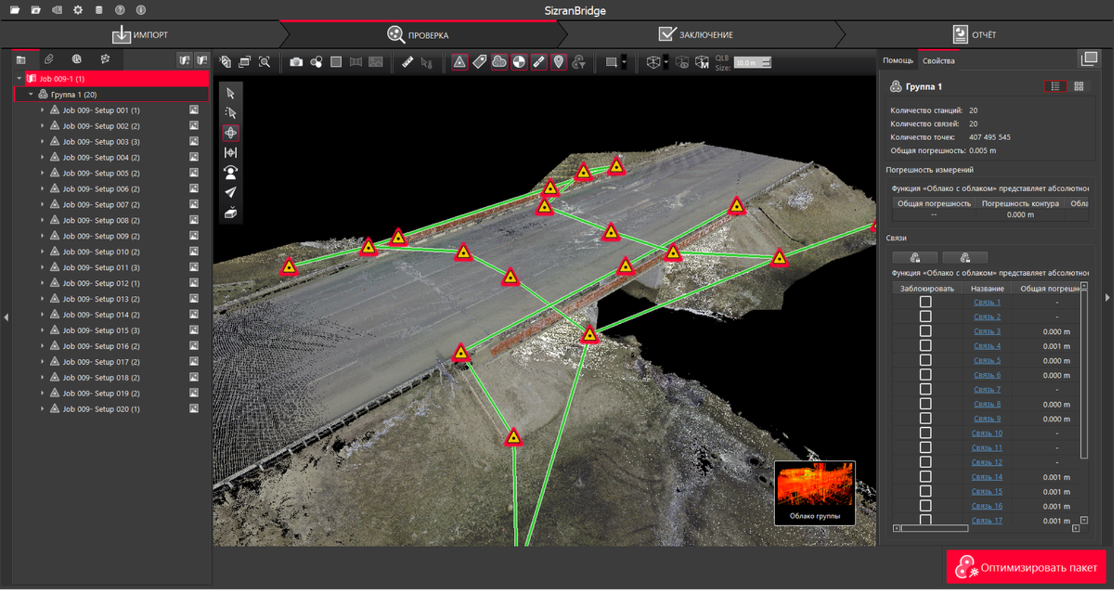This screenshot has width=1115, height=590.
Task: Toggle the tag labels icon
Action: point(479,62)
